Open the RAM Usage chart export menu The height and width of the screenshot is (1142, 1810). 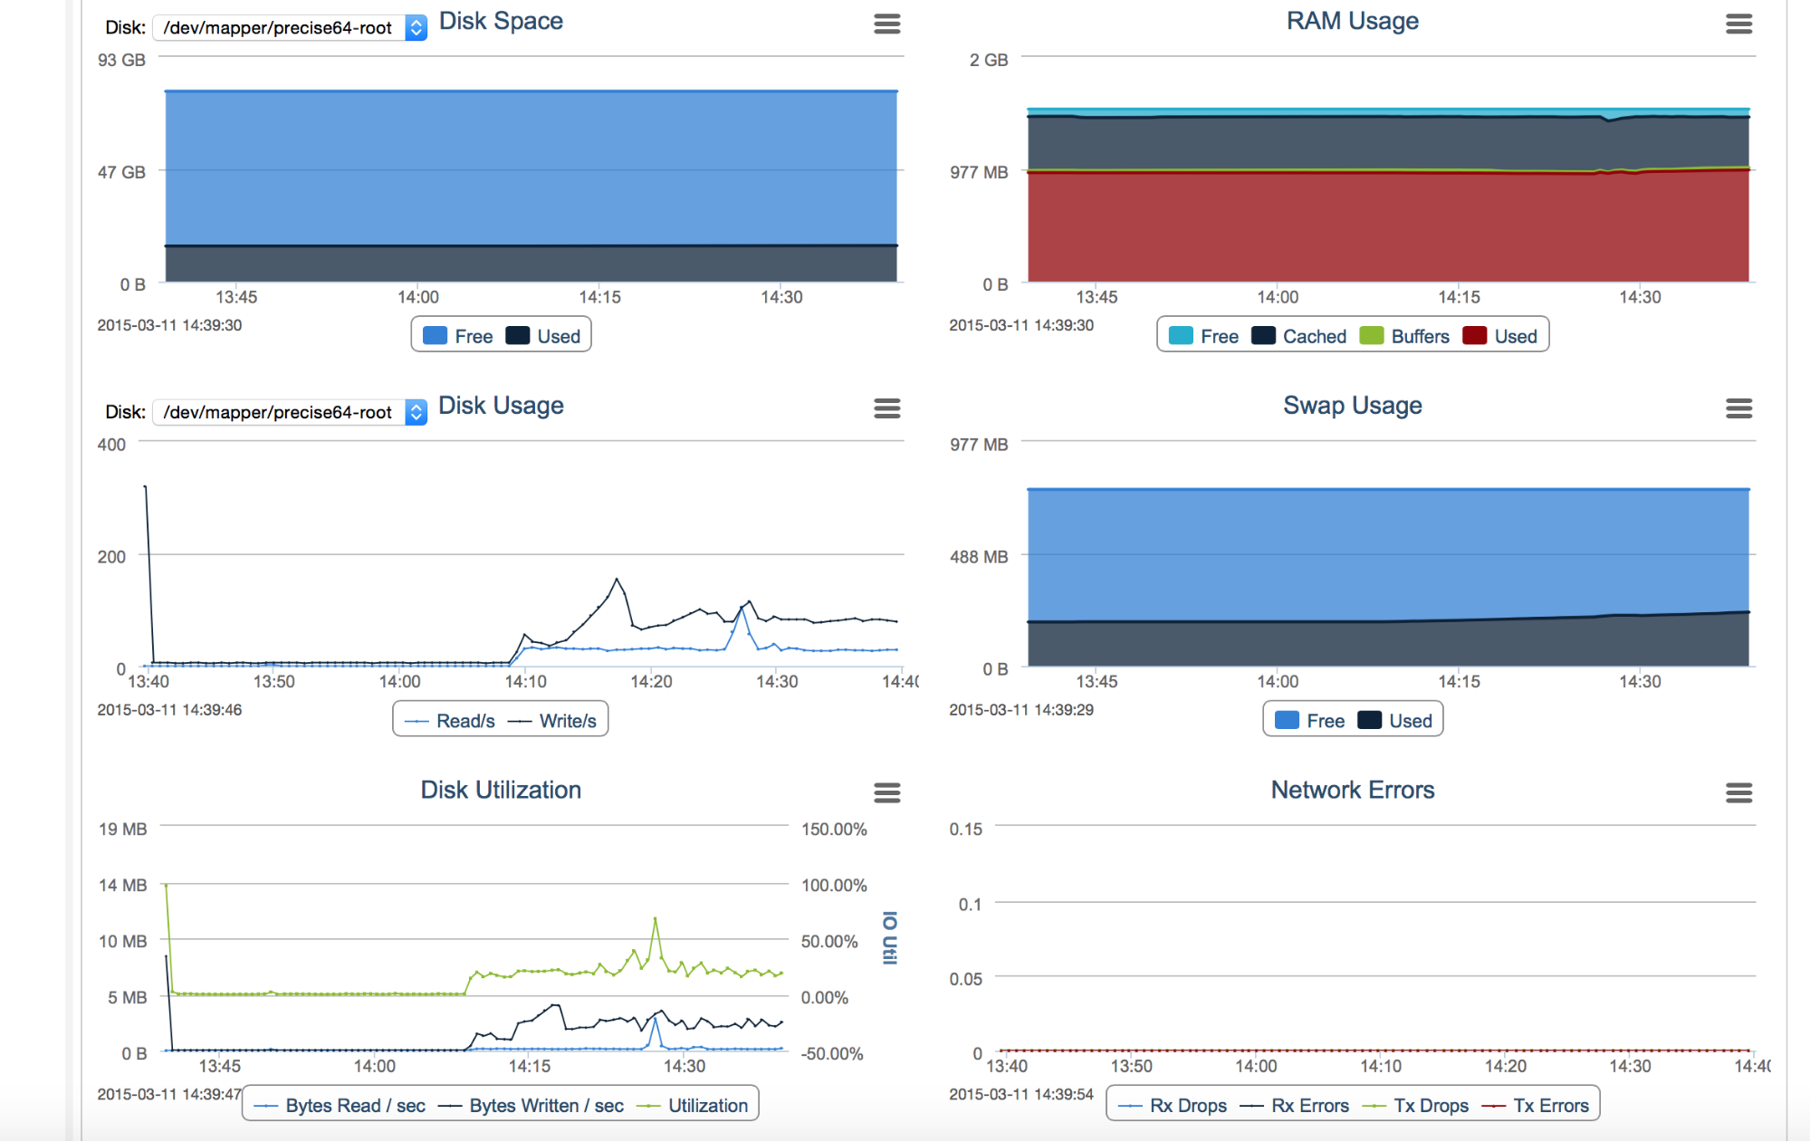click(x=1739, y=24)
